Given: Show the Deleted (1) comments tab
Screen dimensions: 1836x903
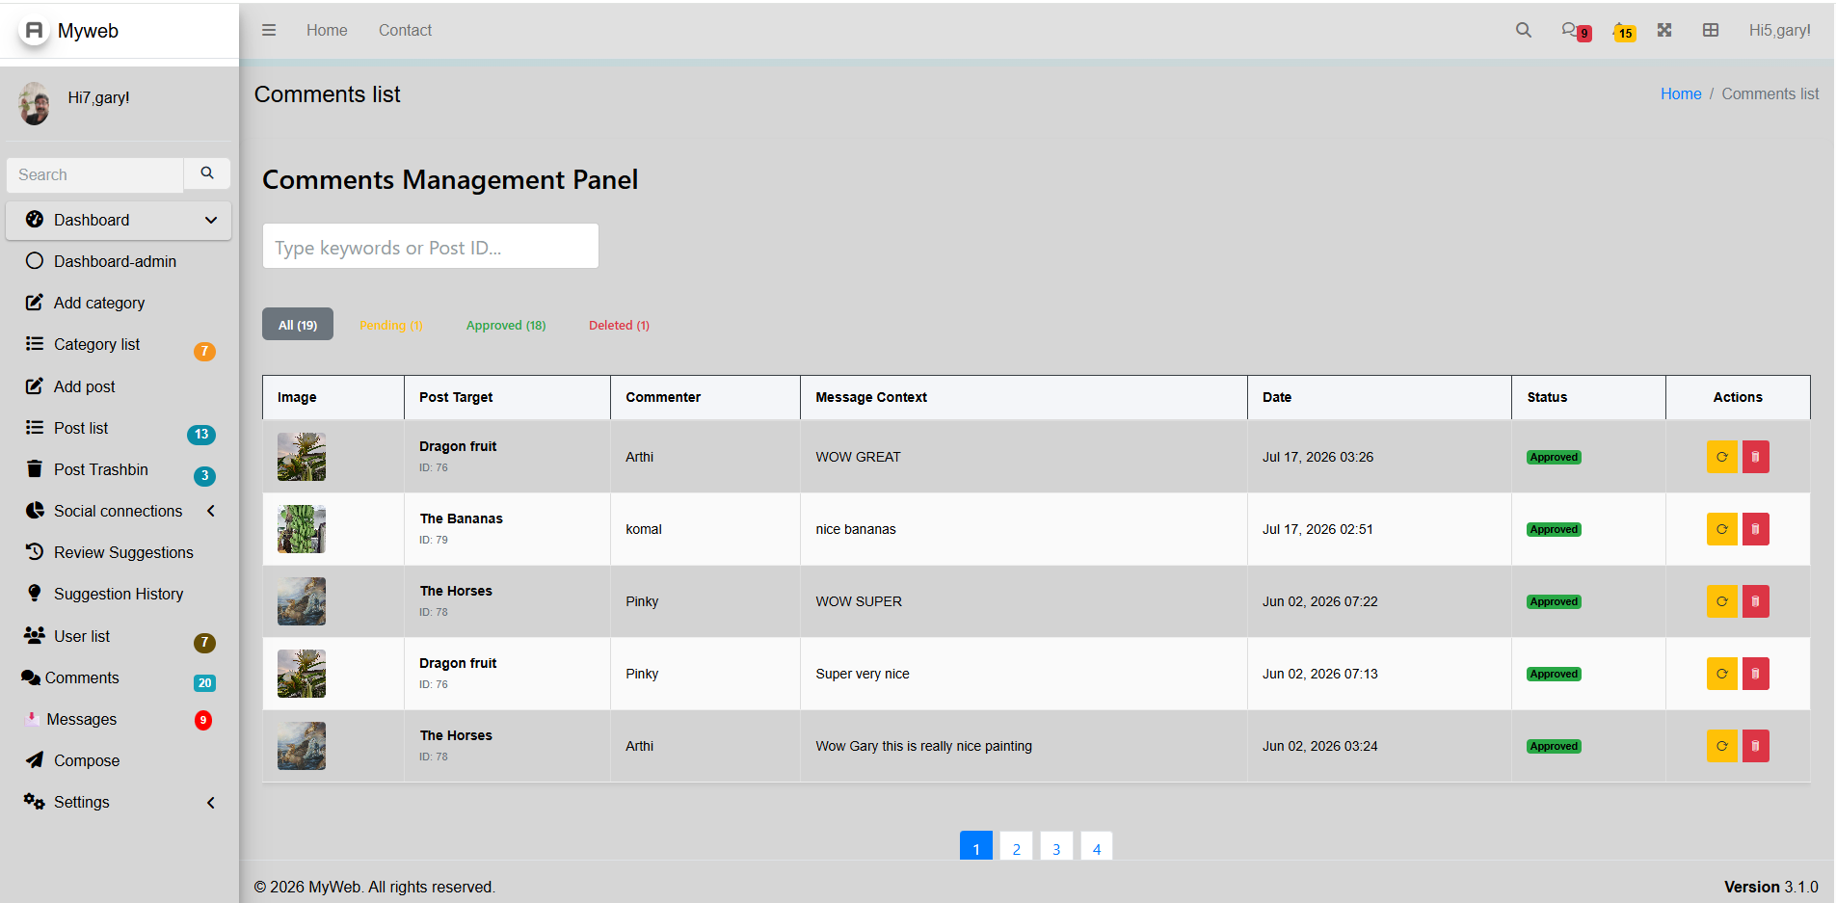Looking at the screenshot, I should [619, 325].
